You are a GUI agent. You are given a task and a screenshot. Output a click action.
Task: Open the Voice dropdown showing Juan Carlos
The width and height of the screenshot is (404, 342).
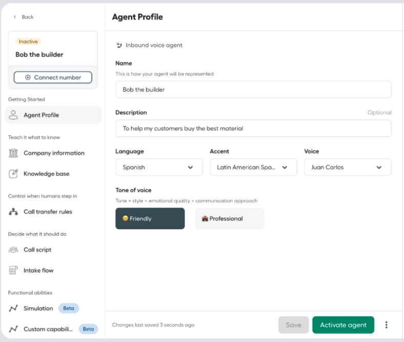point(348,167)
